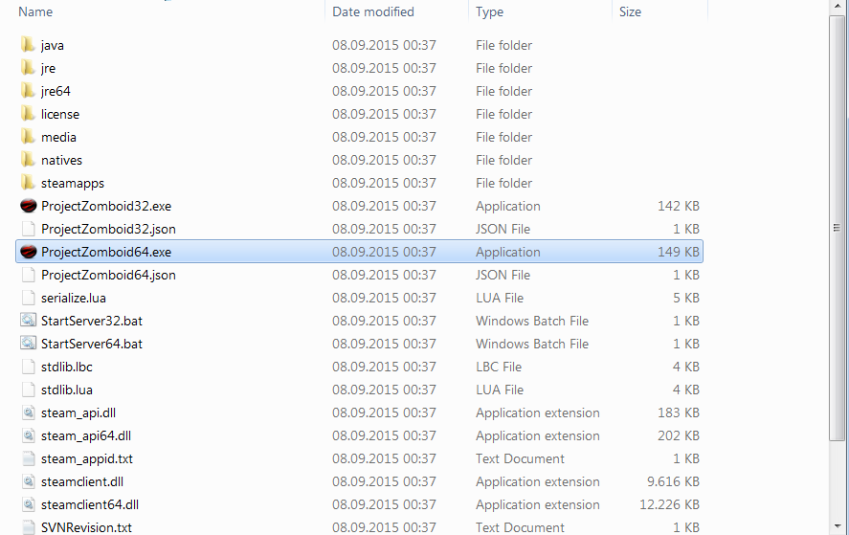Select the ProjectZomboid64.exe file name
Screen dimensions: 849x535
(106, 253)
